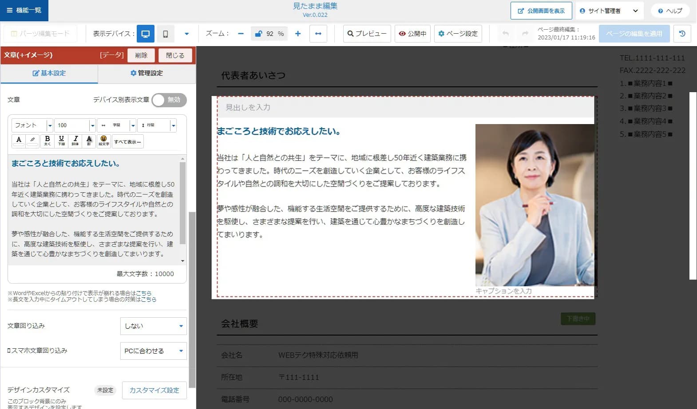This screenshot has width=697, height=409.
Task: Pick text color with A swatch
Action: [x=19, y=141]
